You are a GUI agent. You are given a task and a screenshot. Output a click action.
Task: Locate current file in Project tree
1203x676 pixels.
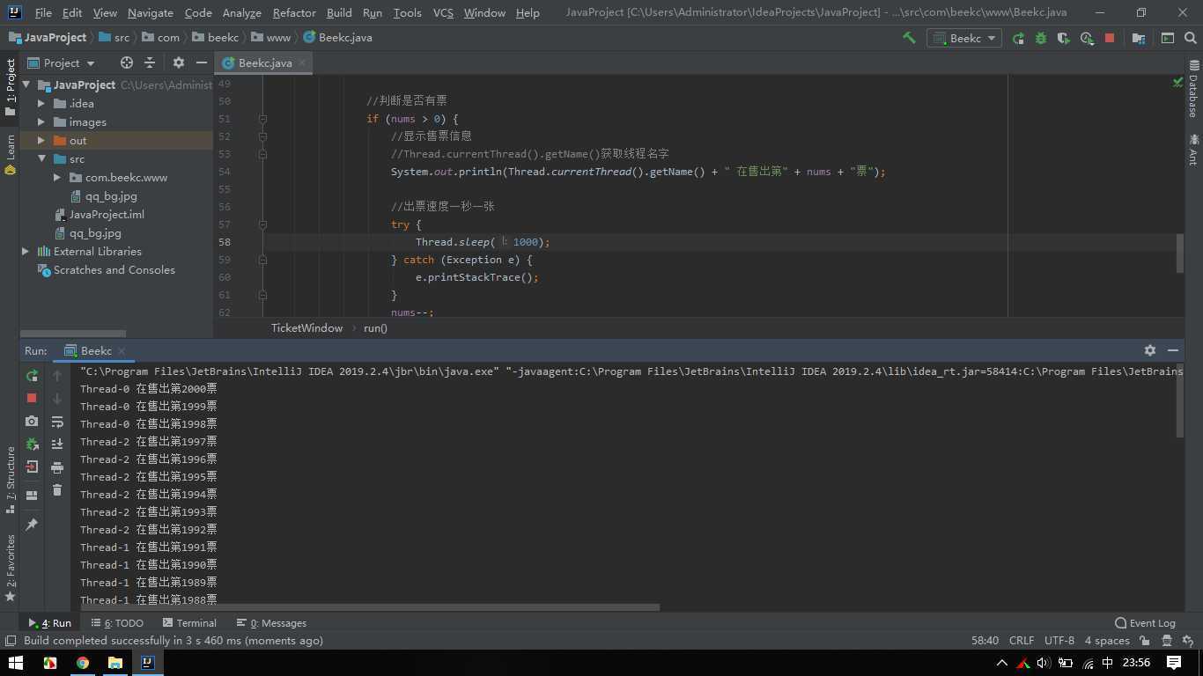pos(127,62)
